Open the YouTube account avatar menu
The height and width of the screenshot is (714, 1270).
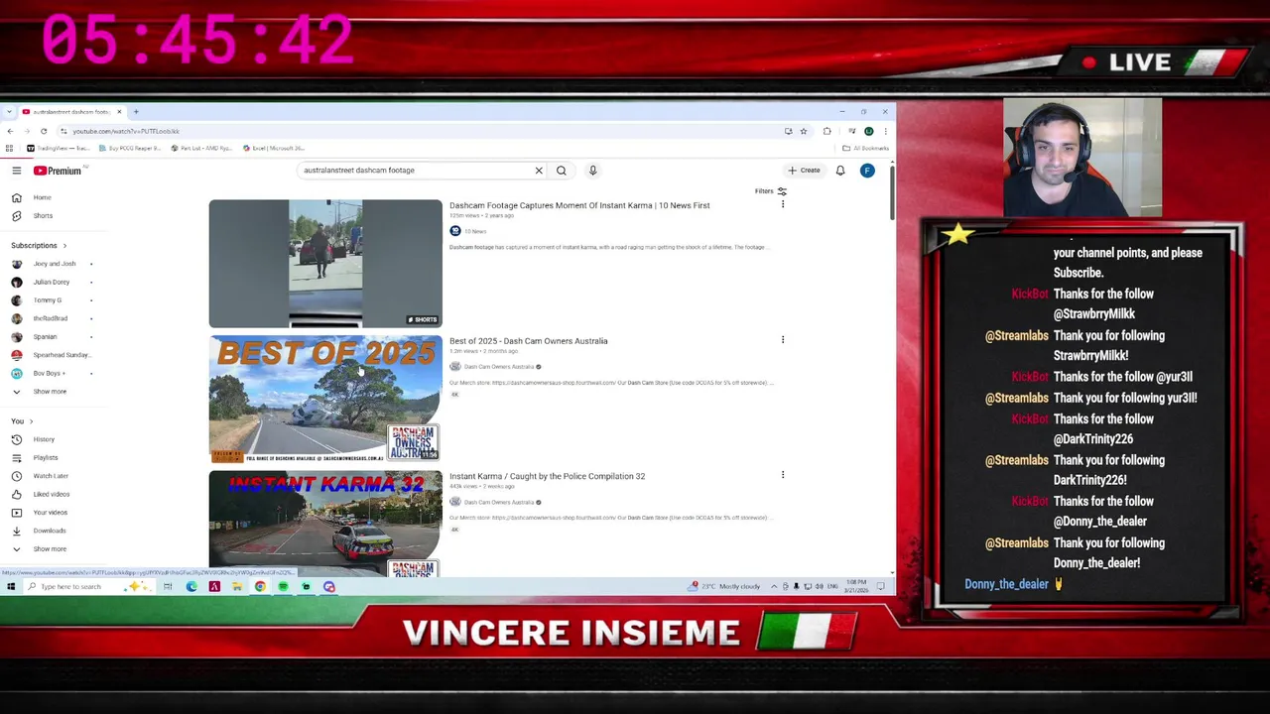coord(867,171)
